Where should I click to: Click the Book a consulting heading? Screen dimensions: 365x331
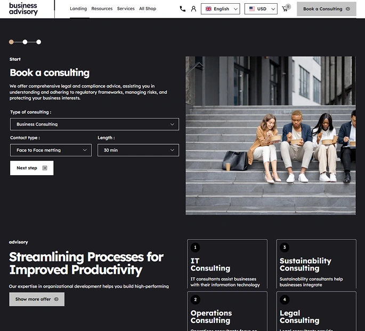[x=50, y=73]
